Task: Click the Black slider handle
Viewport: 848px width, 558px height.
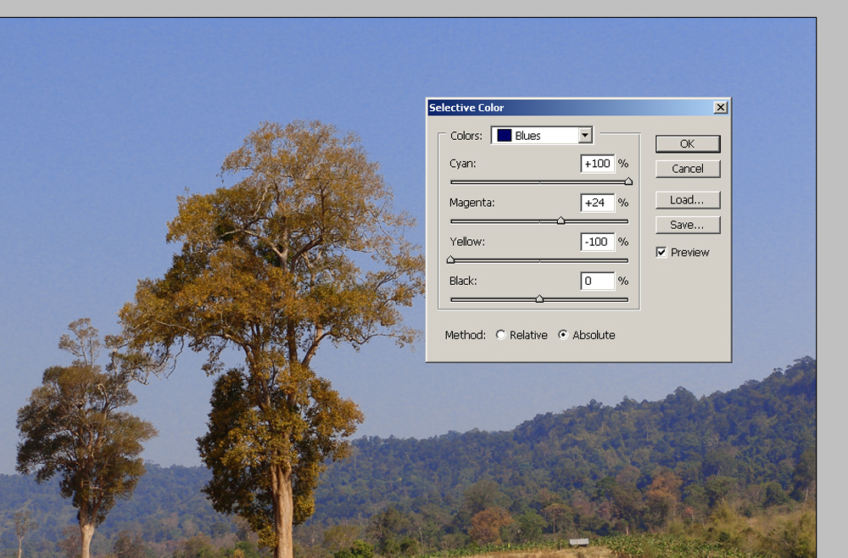Action: click(x=539, y=299)
